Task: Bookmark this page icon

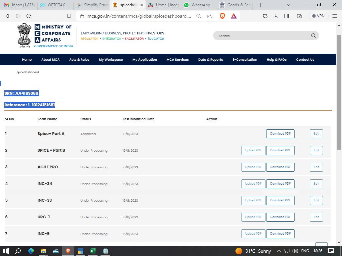Action: [69, 16]
